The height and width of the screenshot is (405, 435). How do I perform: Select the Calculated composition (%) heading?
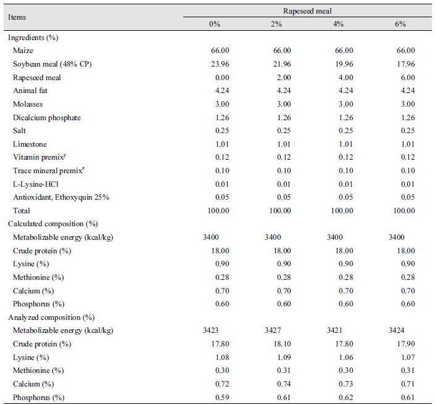52,224
